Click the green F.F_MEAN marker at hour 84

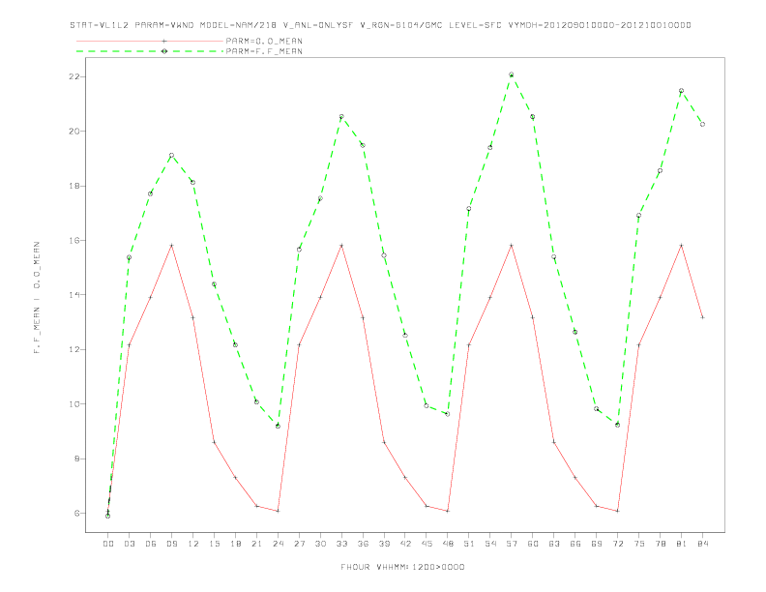pyautogui.click(x=702, y=124)
